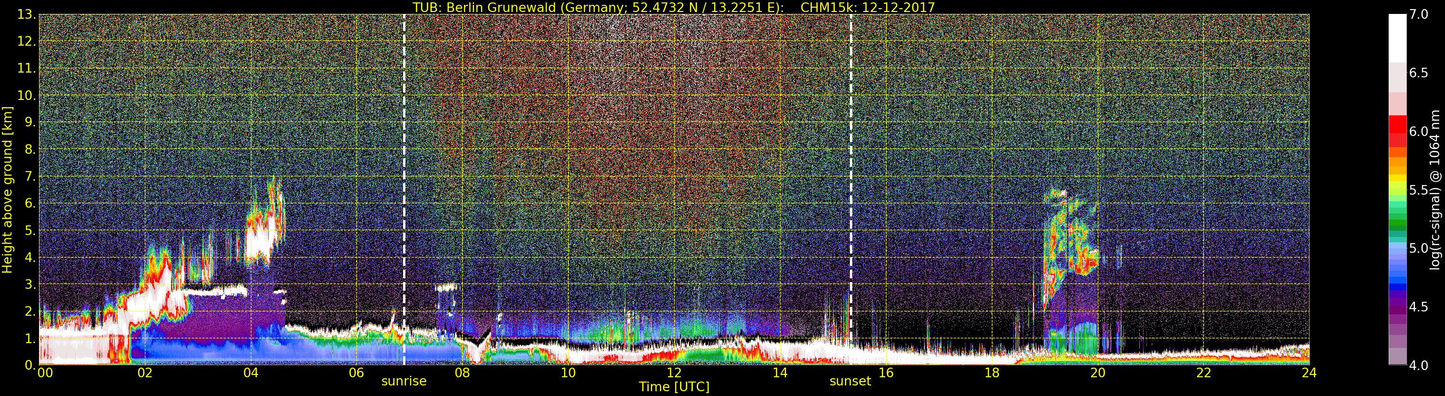This screenshot has width=1445, height=396.
Task: Click the '12' tick on the time axis
Action: pos(674,372)
